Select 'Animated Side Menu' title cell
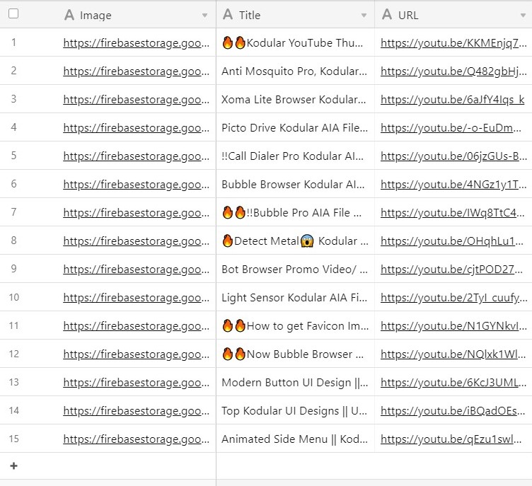Screen dimensions: 532x486 pyautogui.click(x=296, y=439)
